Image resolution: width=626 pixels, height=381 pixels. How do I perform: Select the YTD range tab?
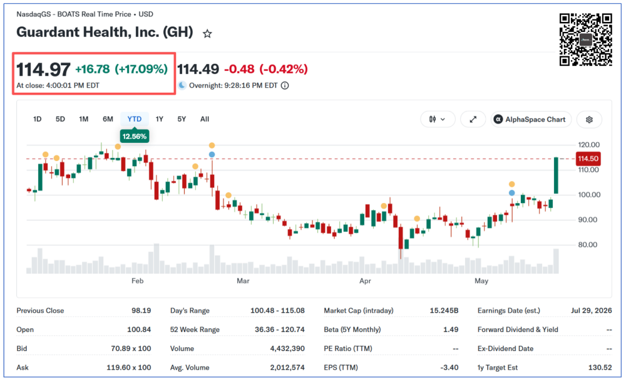pyautogui.click(x=135, y=118)
